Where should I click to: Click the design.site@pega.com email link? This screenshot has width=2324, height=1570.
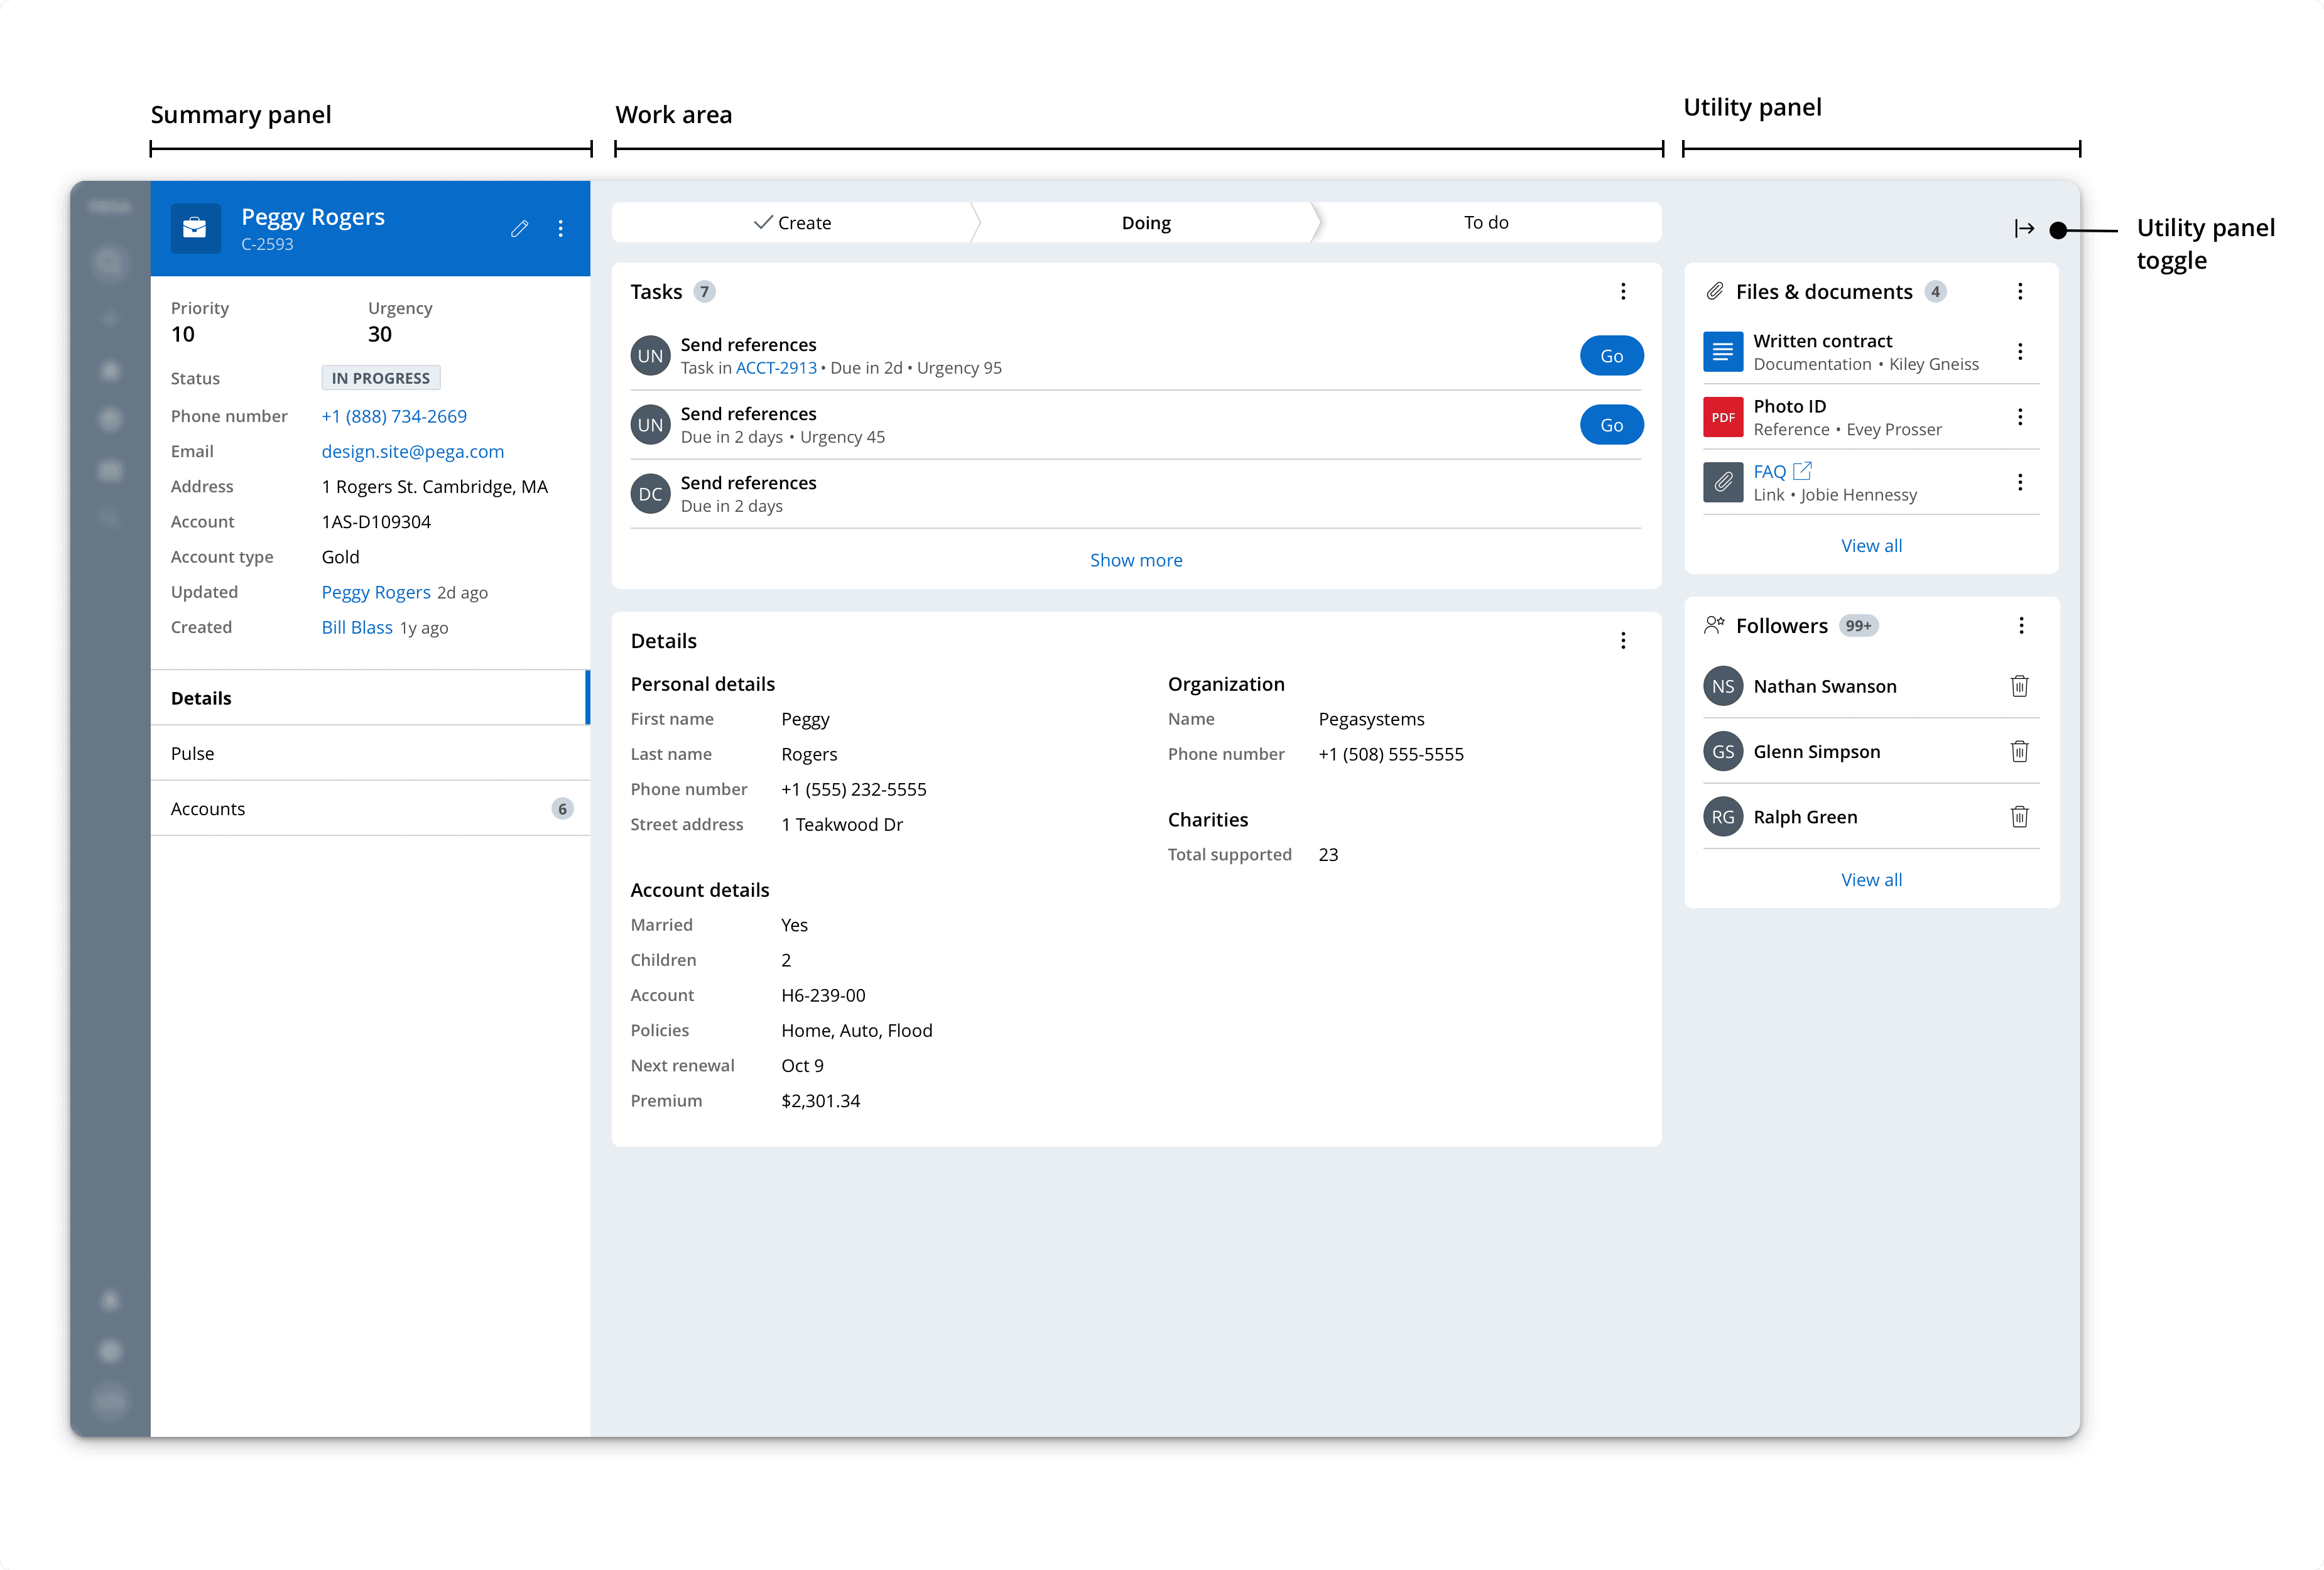(x=413, y=451)
